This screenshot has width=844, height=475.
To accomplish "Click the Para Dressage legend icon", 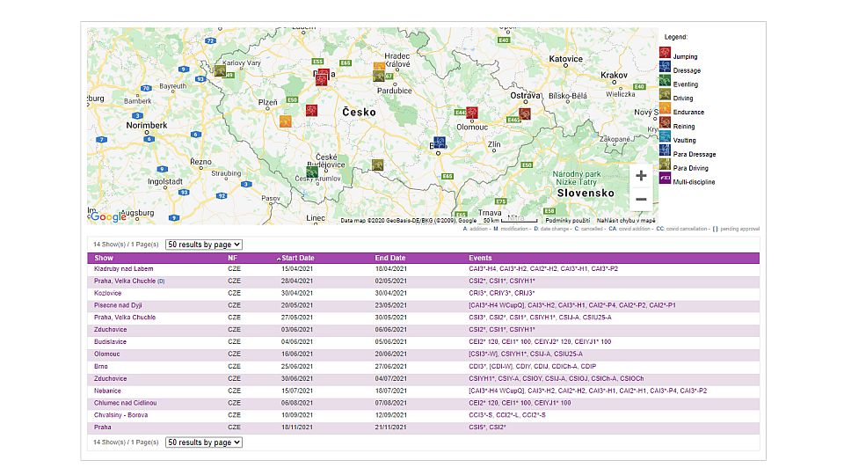I will [665, 150].
